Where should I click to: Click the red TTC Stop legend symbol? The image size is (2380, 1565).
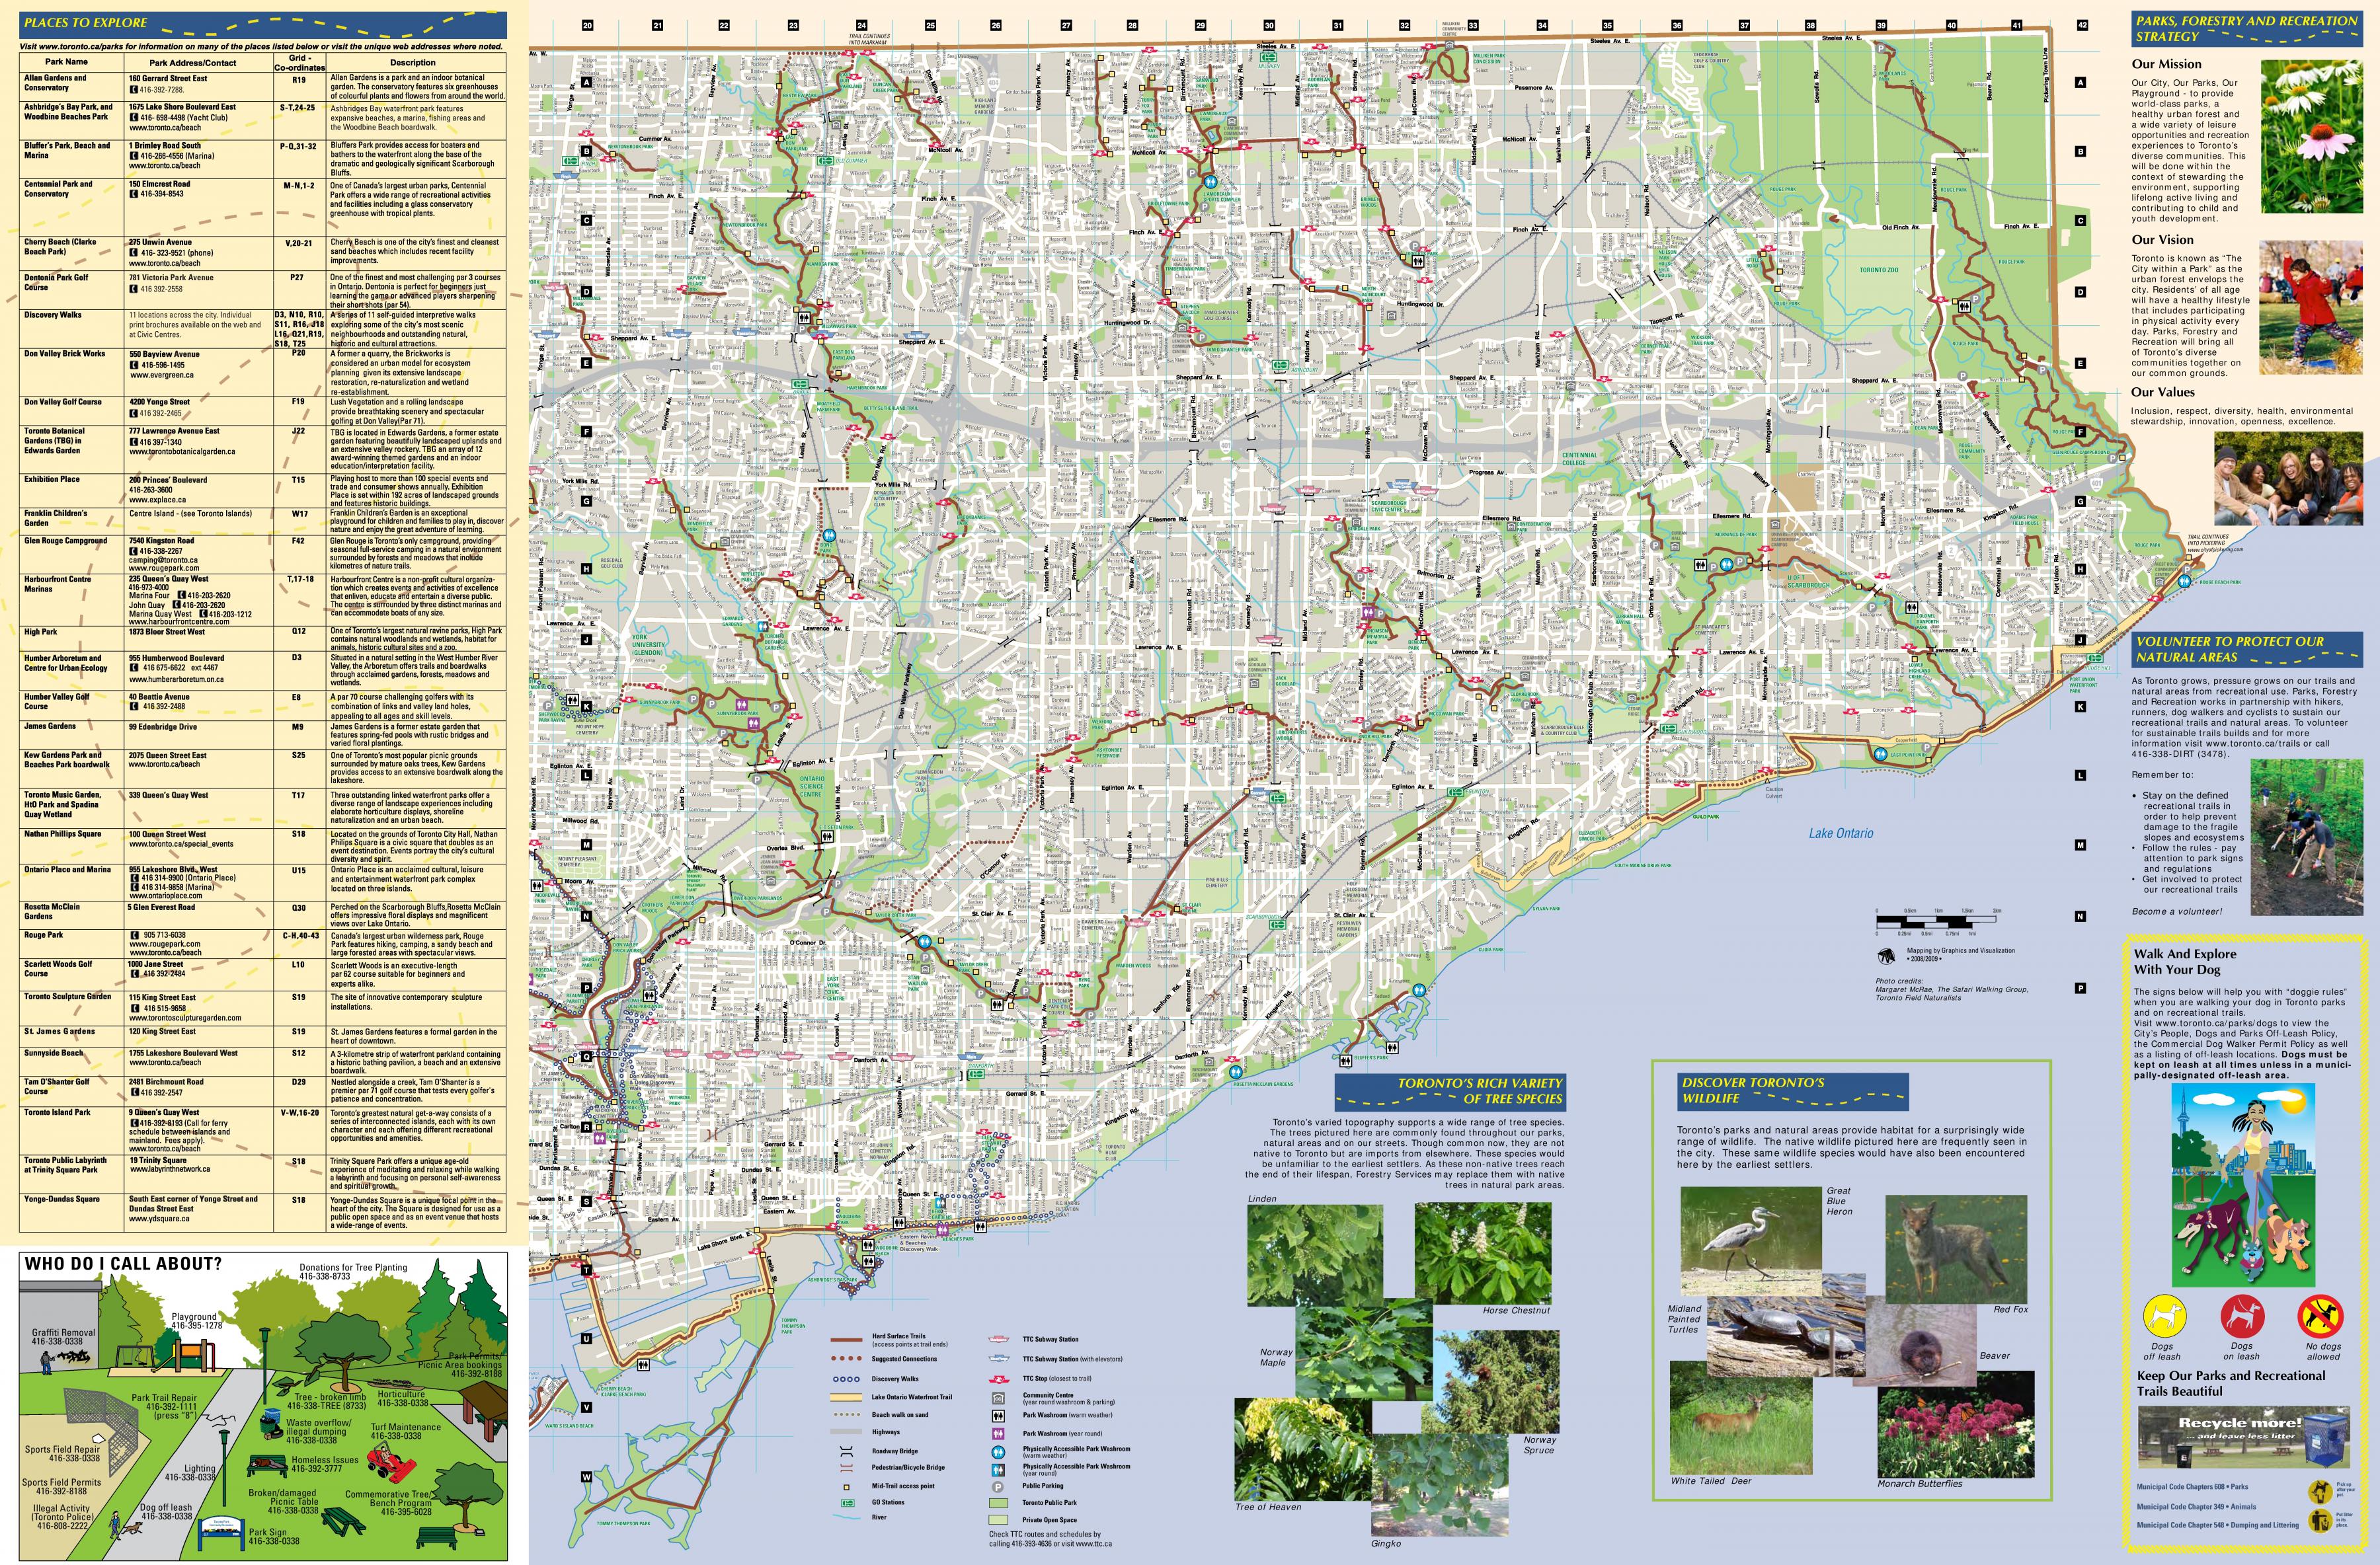(999, 1378)
